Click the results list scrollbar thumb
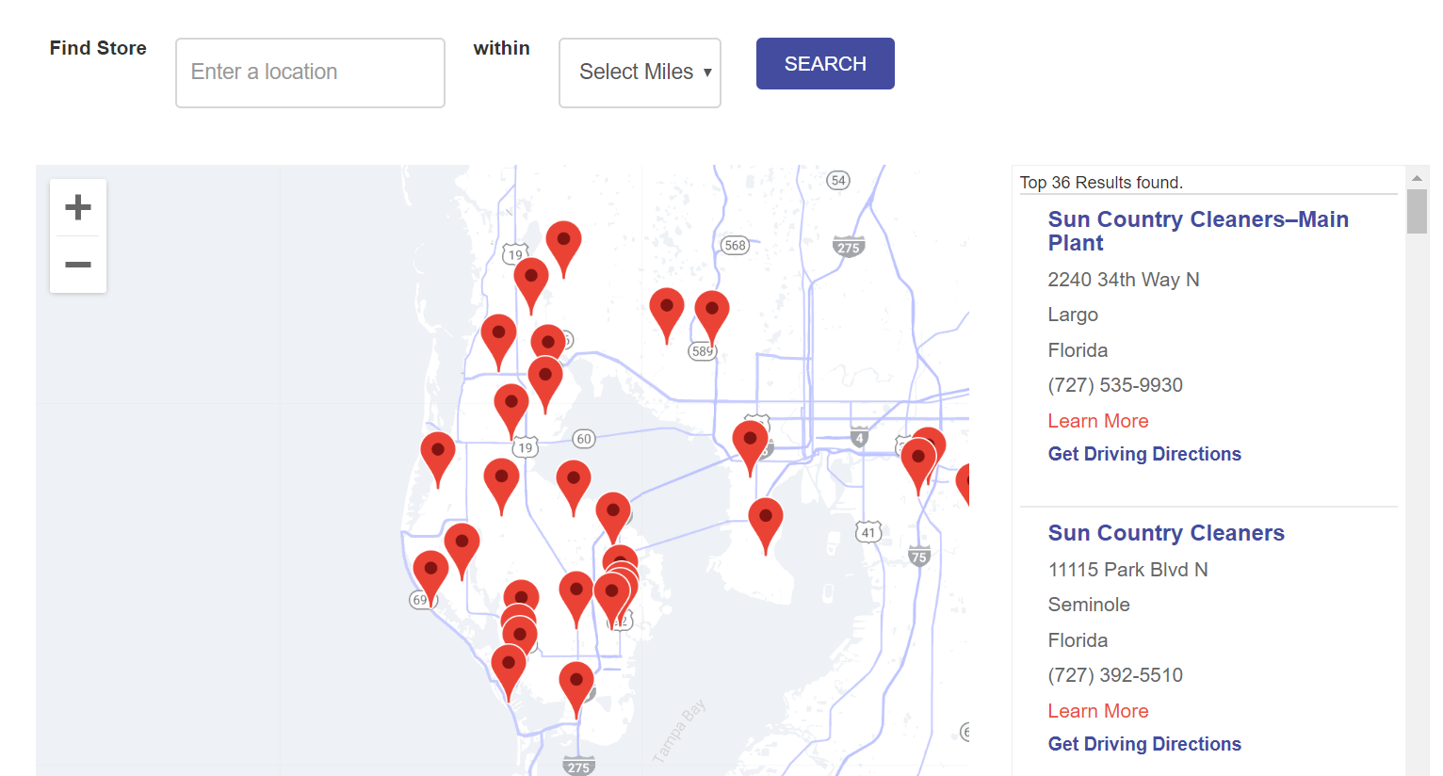The width and height of the screenshot is (1443, 776). tap(1416, 211)
